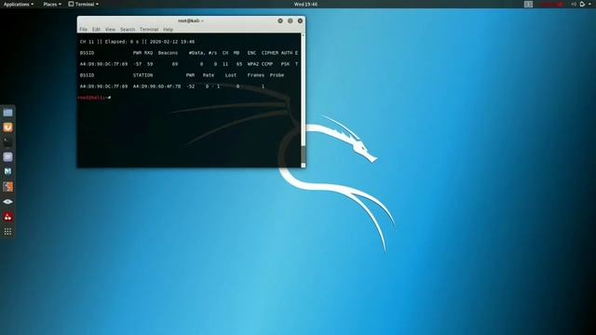Open the power icon in system tray
The image size is (596, 335).
click(x=582, y=4)
